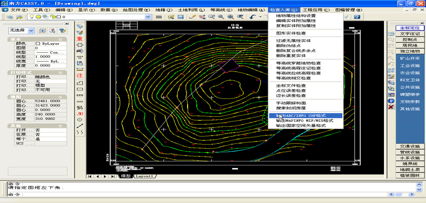Click the red .9 elevation point icon
Image resolution: width=426 pixels, height=203 pixels.
click(x=80, y=113)
